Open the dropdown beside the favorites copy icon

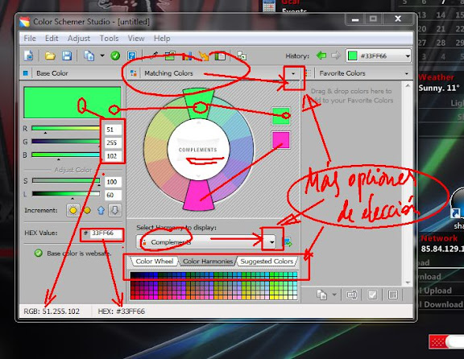[334, 295]
